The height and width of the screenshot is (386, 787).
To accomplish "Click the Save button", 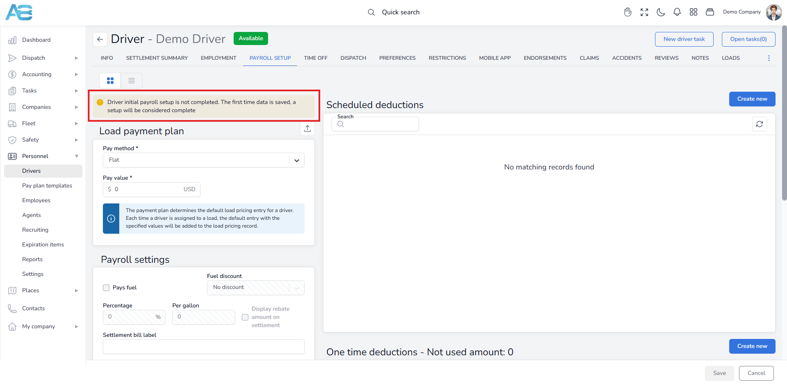I will pyautogui.click(x=719, y=373).
